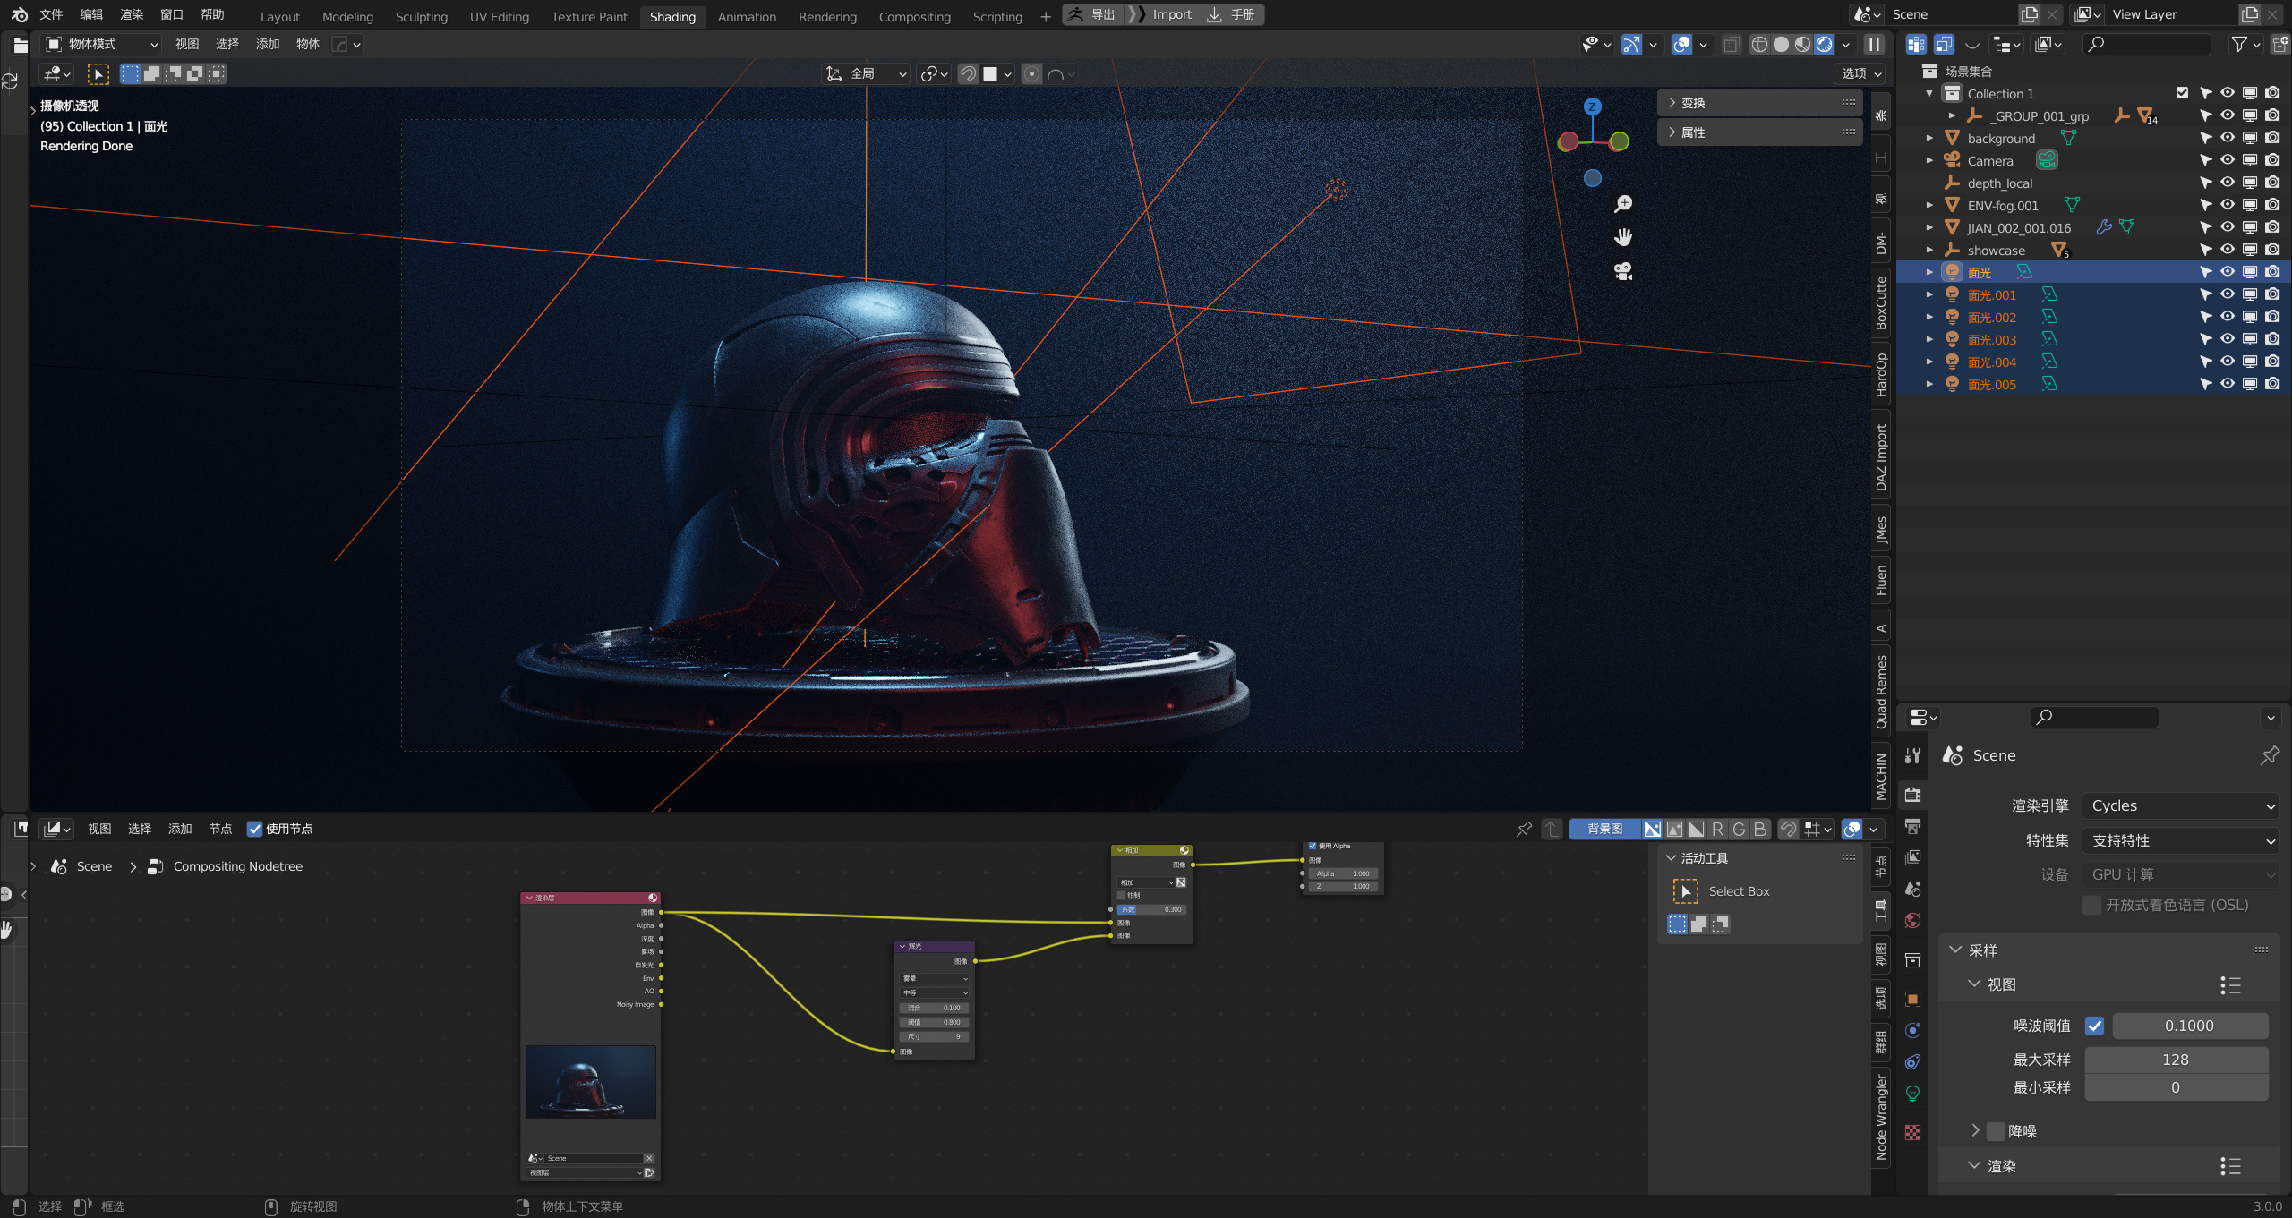Disable render for showcase object

pos(2272,250)
